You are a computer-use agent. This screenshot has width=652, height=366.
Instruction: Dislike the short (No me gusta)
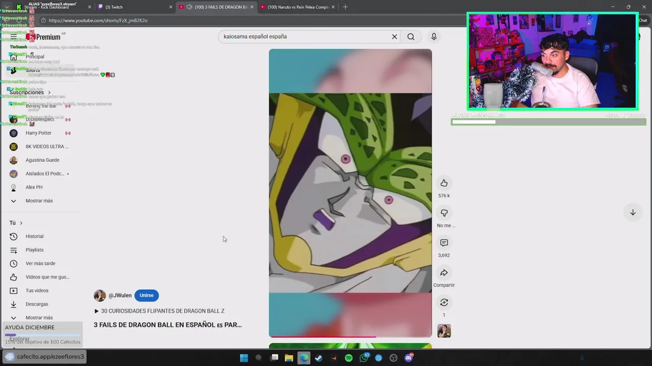coord(444,213)
